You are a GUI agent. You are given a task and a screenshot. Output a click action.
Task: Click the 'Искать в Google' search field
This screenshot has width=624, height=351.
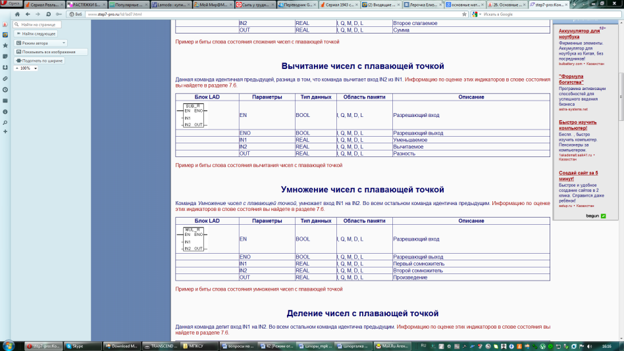pos(551,14)
